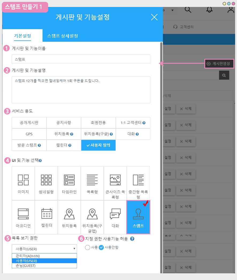Select the 공지사항 service button

tap(64, 123)
